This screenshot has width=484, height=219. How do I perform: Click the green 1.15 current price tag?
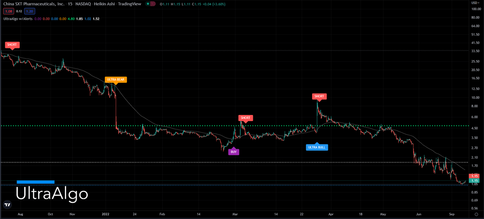click(x=474, y=181)
